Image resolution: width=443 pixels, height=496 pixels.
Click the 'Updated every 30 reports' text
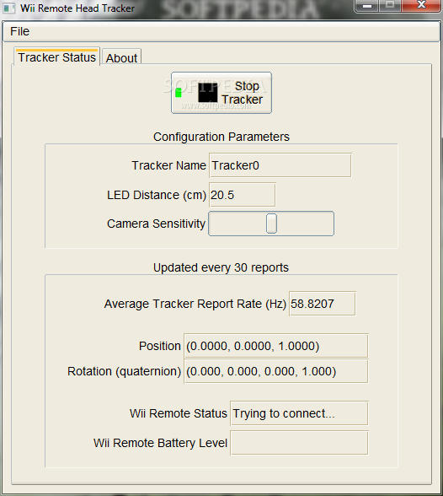coord(221,267)
